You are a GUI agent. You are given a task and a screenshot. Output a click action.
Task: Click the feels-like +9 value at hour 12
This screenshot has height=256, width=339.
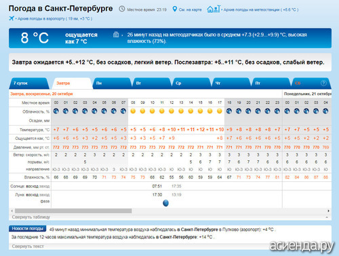click(x=172, y=138)
